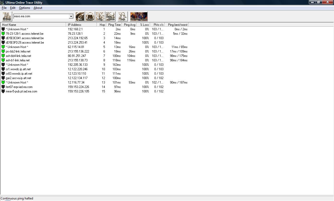Click the easo.ea.com address input field

[x=41, y=16]
